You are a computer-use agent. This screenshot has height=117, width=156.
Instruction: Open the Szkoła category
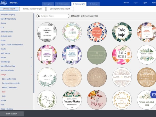point(3,100)
